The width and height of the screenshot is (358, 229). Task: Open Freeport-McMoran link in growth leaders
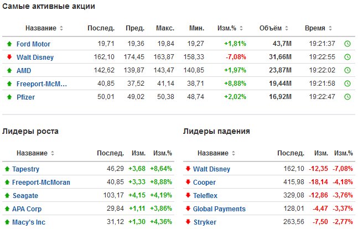pos(41,182)
